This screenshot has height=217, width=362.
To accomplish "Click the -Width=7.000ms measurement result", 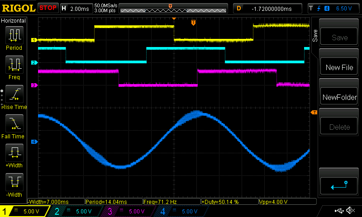I will [56, 202].
